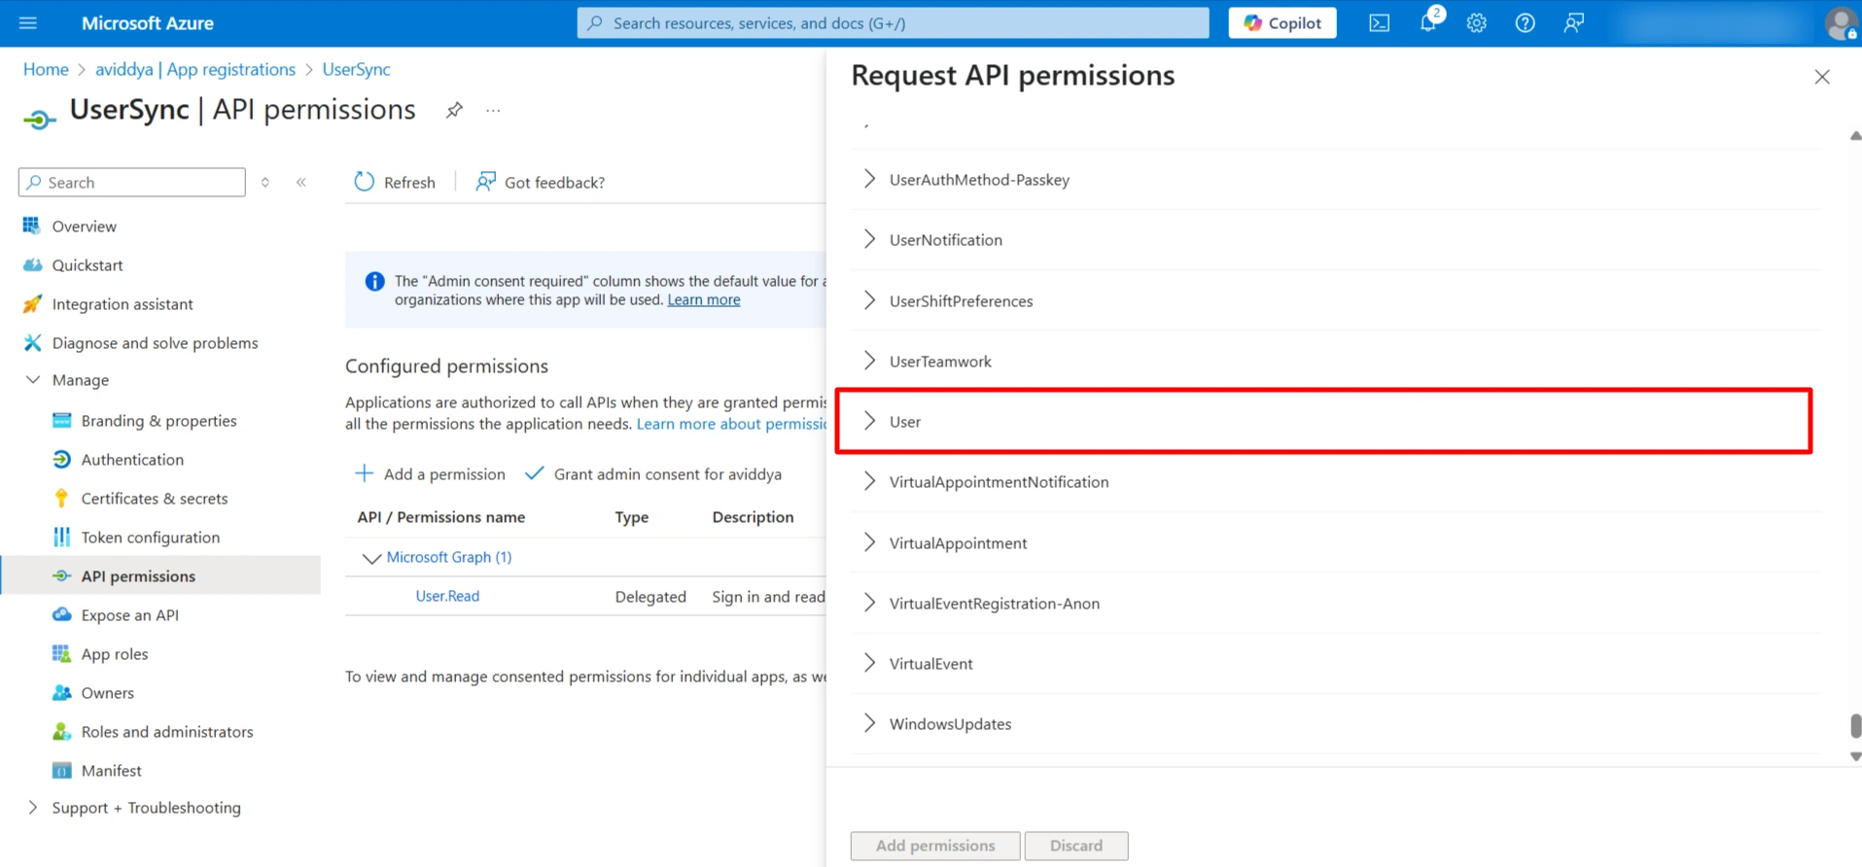The image size is (1862, 867).
Task: Open Manifest in the sidebar
Action: tap(111, 770)
